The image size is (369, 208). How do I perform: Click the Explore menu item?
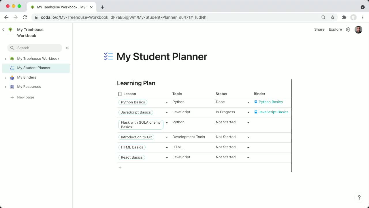pyautogui.click(x=335, y=29)
